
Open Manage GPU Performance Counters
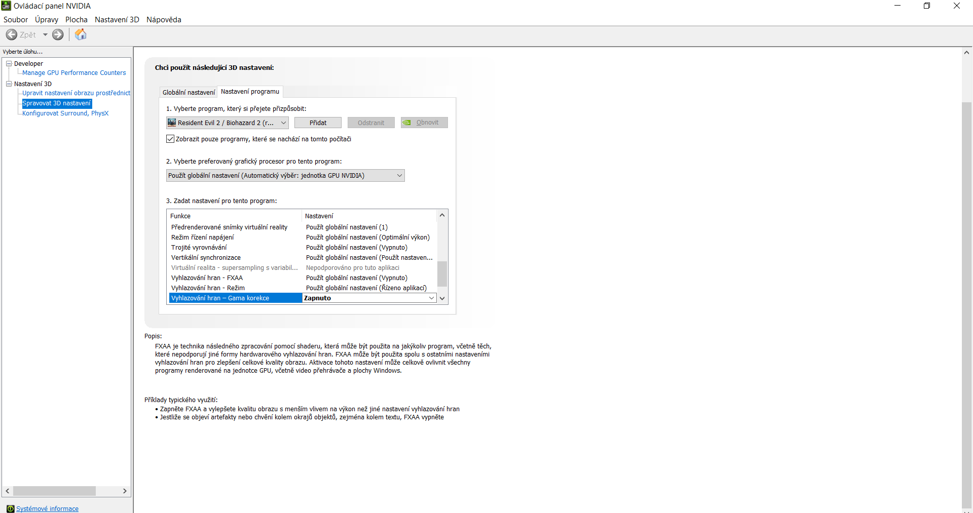click(74, 73)
